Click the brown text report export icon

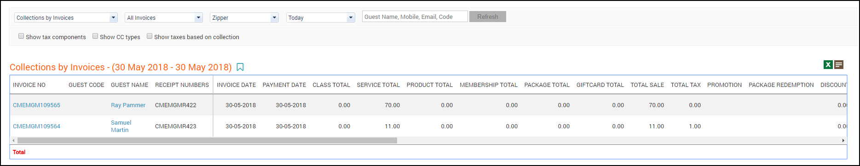839,65
